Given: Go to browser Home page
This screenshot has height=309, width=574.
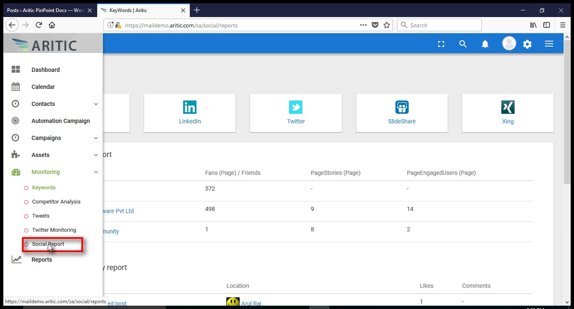Looking at the screenshot, I should (52, 25).
